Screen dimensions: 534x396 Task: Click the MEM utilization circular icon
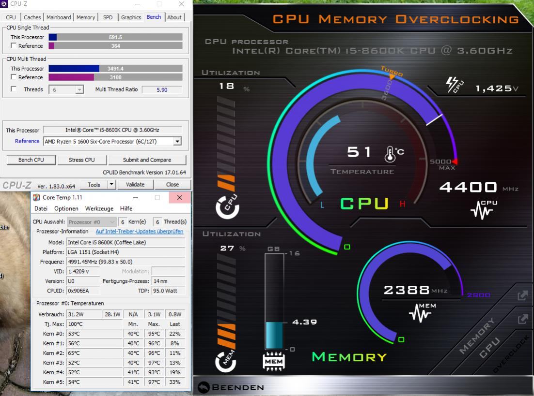[226, 361]
